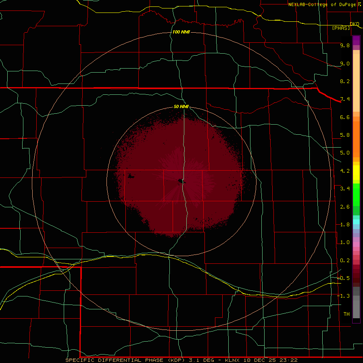Pick the bright green color bar segment
The image size is (363, 363).
click(x=356, y=195)
